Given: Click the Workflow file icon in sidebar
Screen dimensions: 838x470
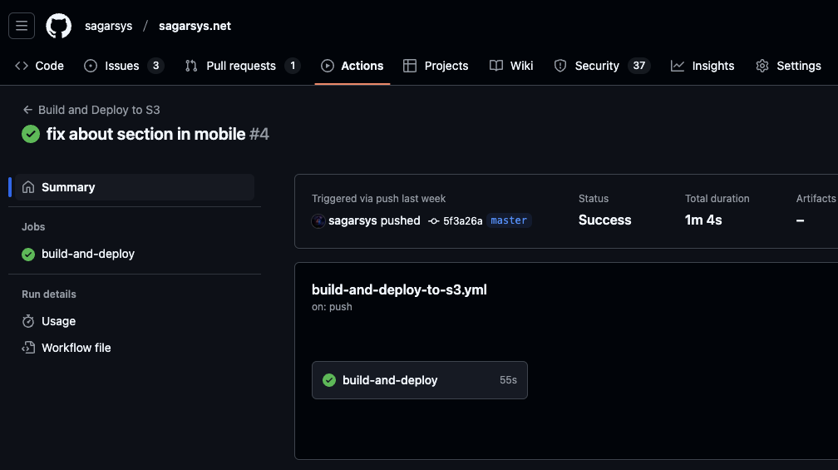Looking at the screenshot, I should tap(28, 348).
